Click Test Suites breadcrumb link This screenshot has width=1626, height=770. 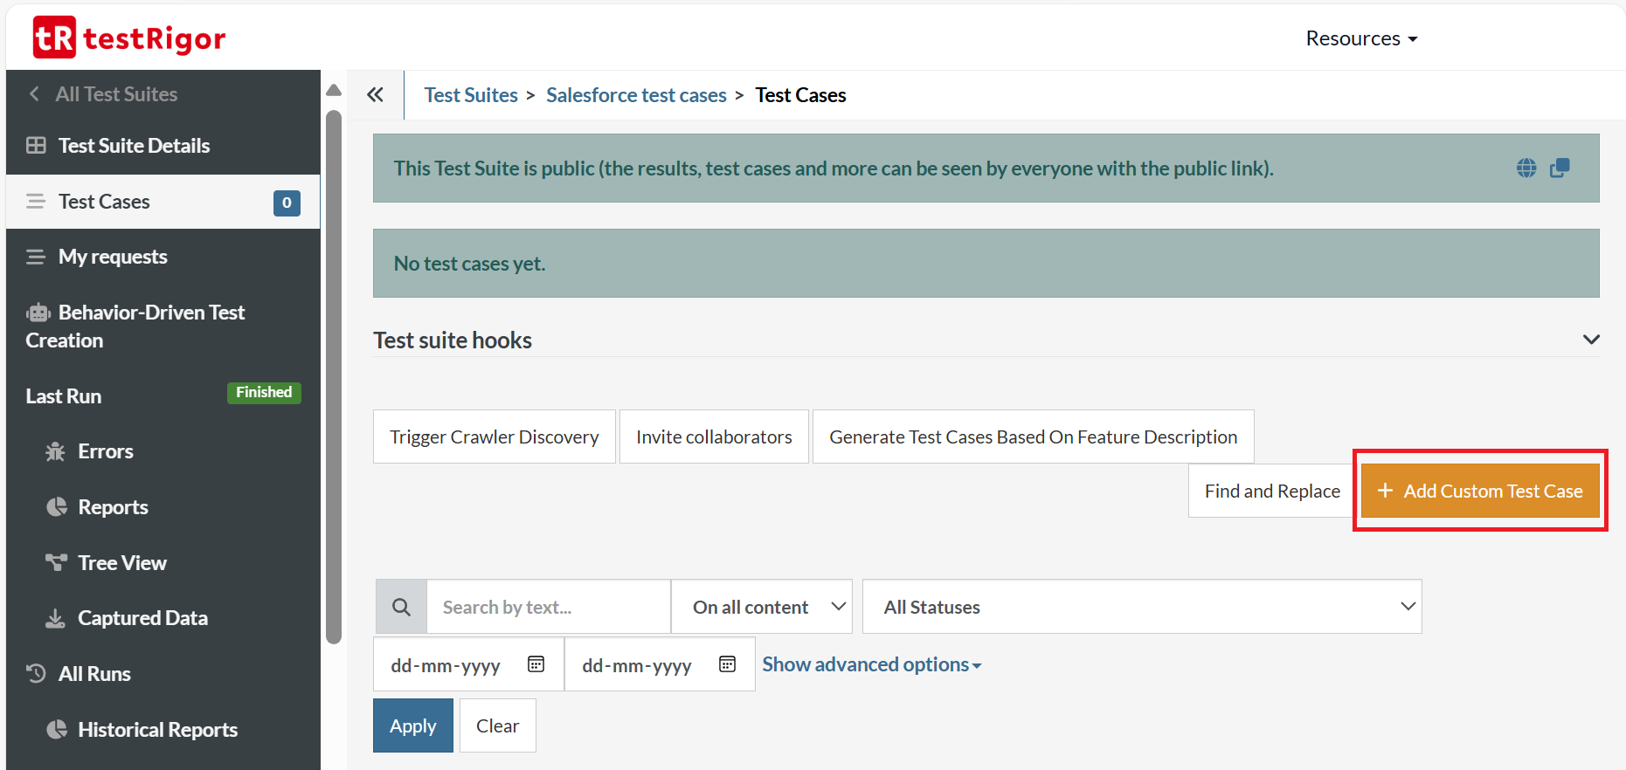(x=471, y=95)
